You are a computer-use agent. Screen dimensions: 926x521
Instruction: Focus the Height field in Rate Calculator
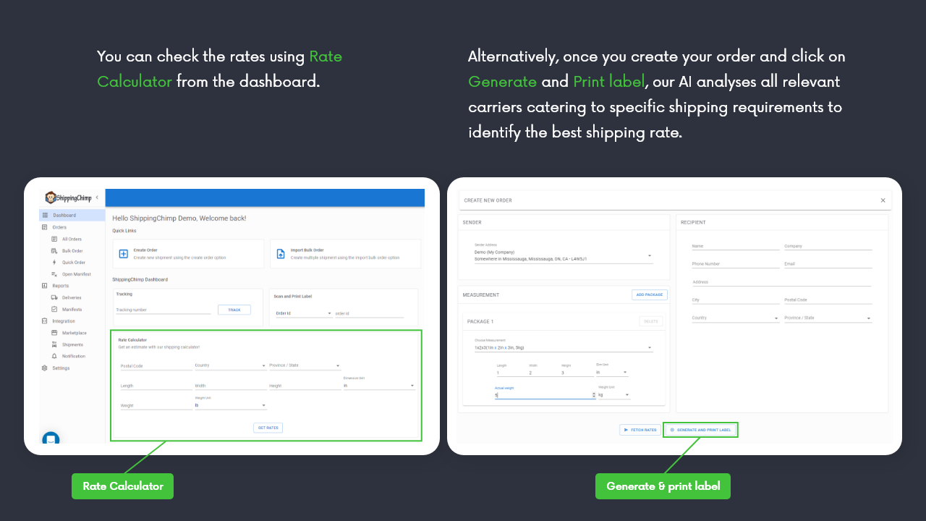coord(305,386)
